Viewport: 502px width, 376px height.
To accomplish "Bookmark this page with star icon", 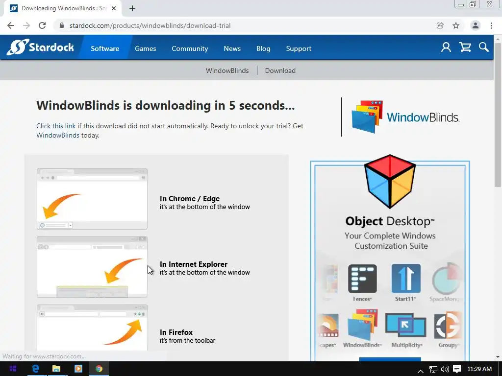I will 456,25.
